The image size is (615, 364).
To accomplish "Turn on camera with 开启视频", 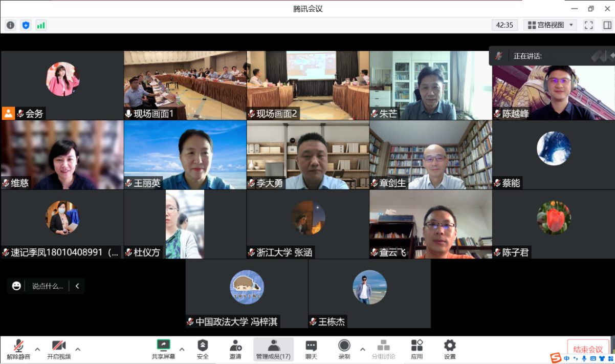I will (59, 349).
